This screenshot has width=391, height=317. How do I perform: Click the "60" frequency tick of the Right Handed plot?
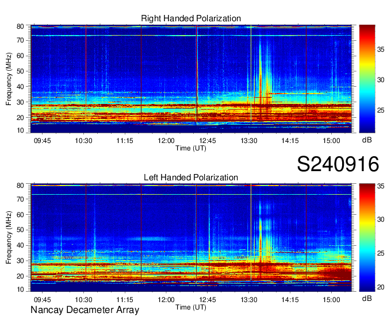pos(20,56)
